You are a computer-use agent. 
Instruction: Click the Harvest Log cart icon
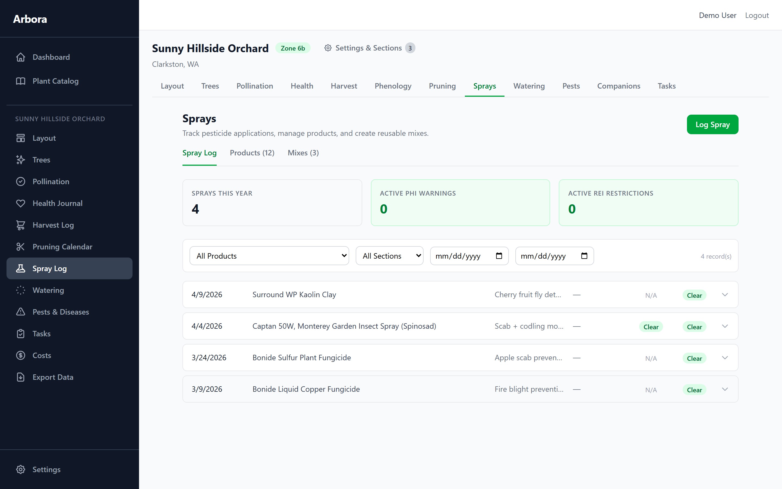(x=21, y=225)
